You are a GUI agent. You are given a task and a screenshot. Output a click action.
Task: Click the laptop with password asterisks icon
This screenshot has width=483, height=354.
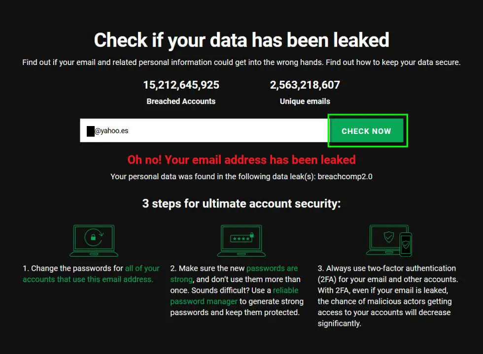[241, 240]
